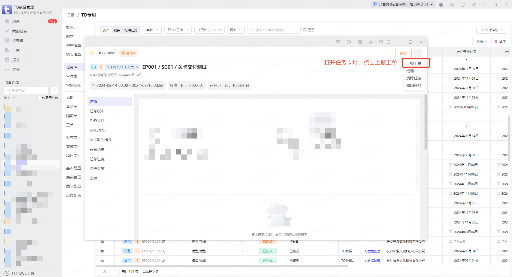Select 撤回任务 from the dropdown menu
512x277 pixels.
coord(414,85)
